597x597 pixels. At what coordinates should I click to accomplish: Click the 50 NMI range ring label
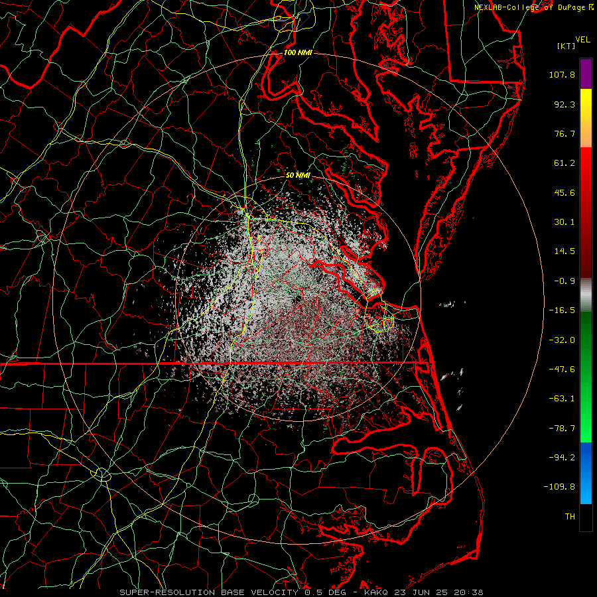click(298, 175)
